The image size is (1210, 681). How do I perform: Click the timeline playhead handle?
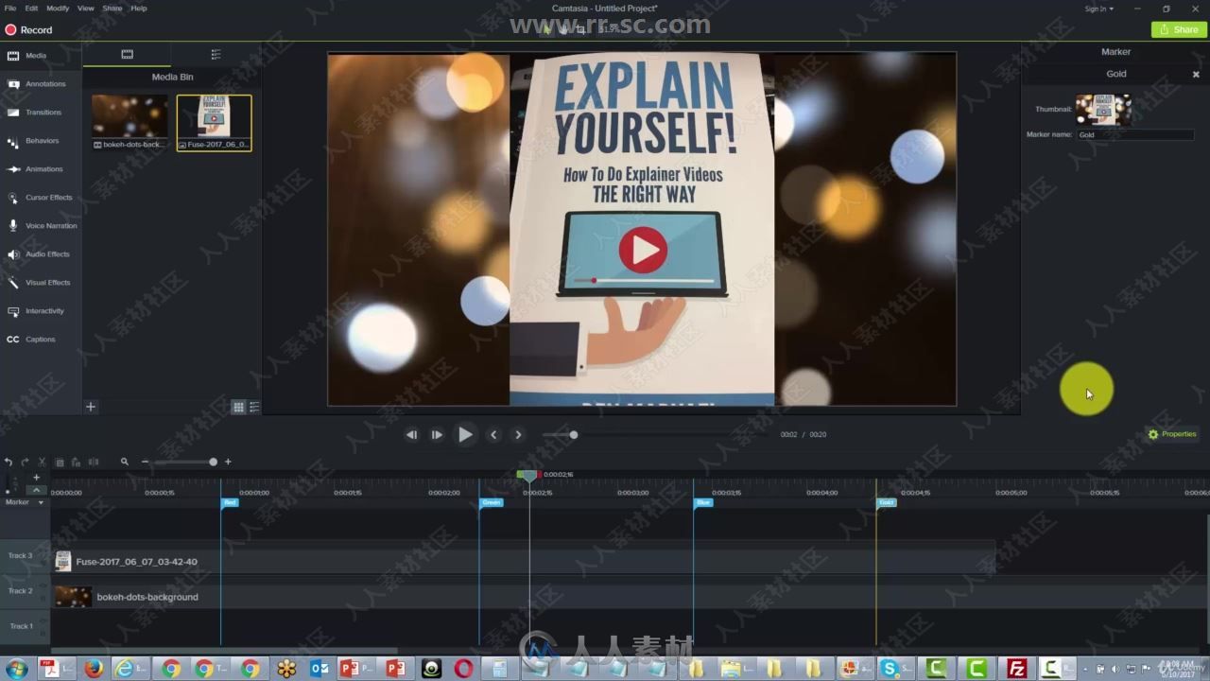click(529, 476)
